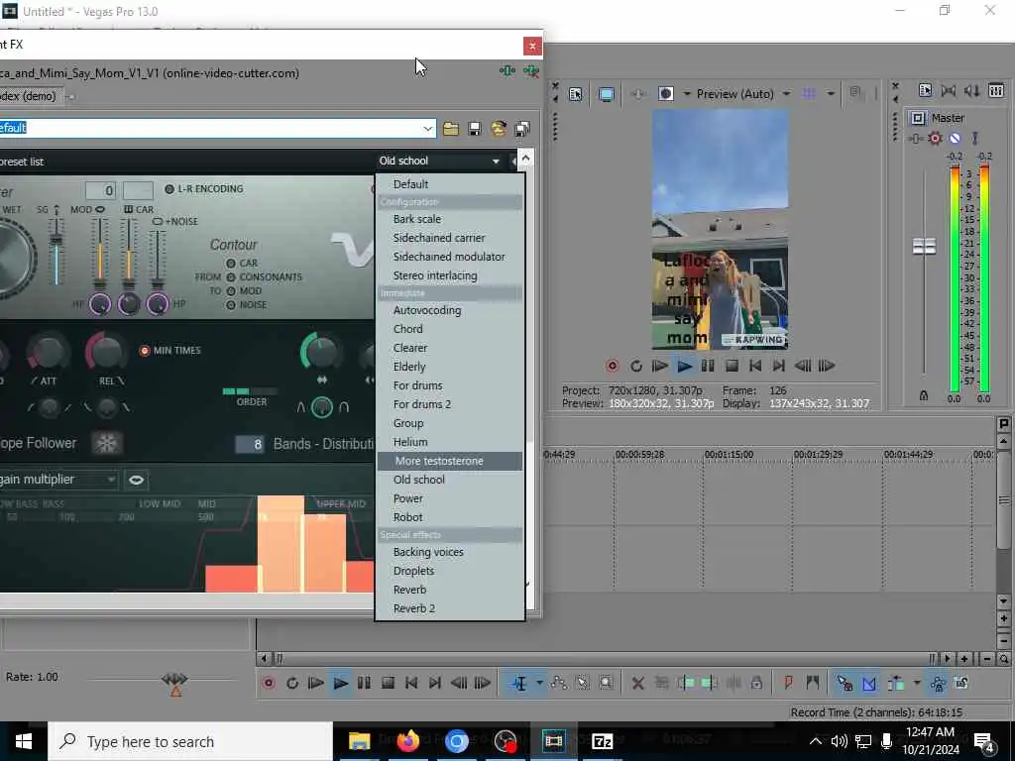
Task: Choose the Default preset in the list
Action: pos(450,184)
